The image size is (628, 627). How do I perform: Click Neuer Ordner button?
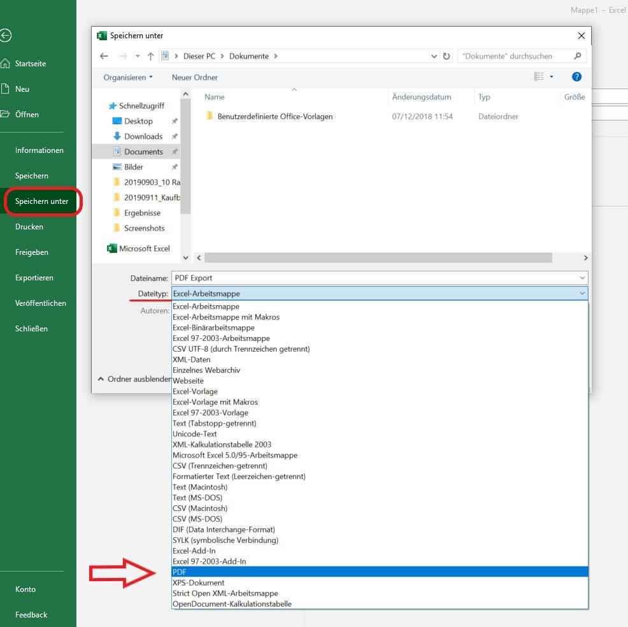click(x=195, y=77)
